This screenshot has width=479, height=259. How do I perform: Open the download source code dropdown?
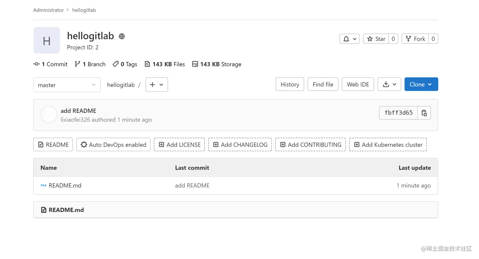point(389,84)
